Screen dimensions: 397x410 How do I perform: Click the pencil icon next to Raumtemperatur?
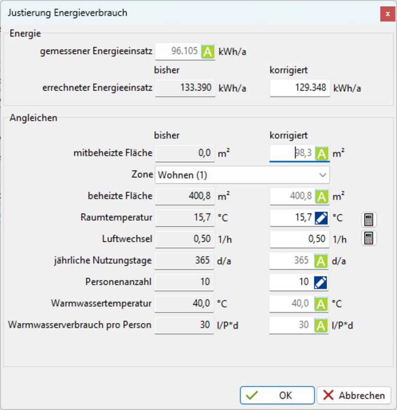(x=322, y=218)
